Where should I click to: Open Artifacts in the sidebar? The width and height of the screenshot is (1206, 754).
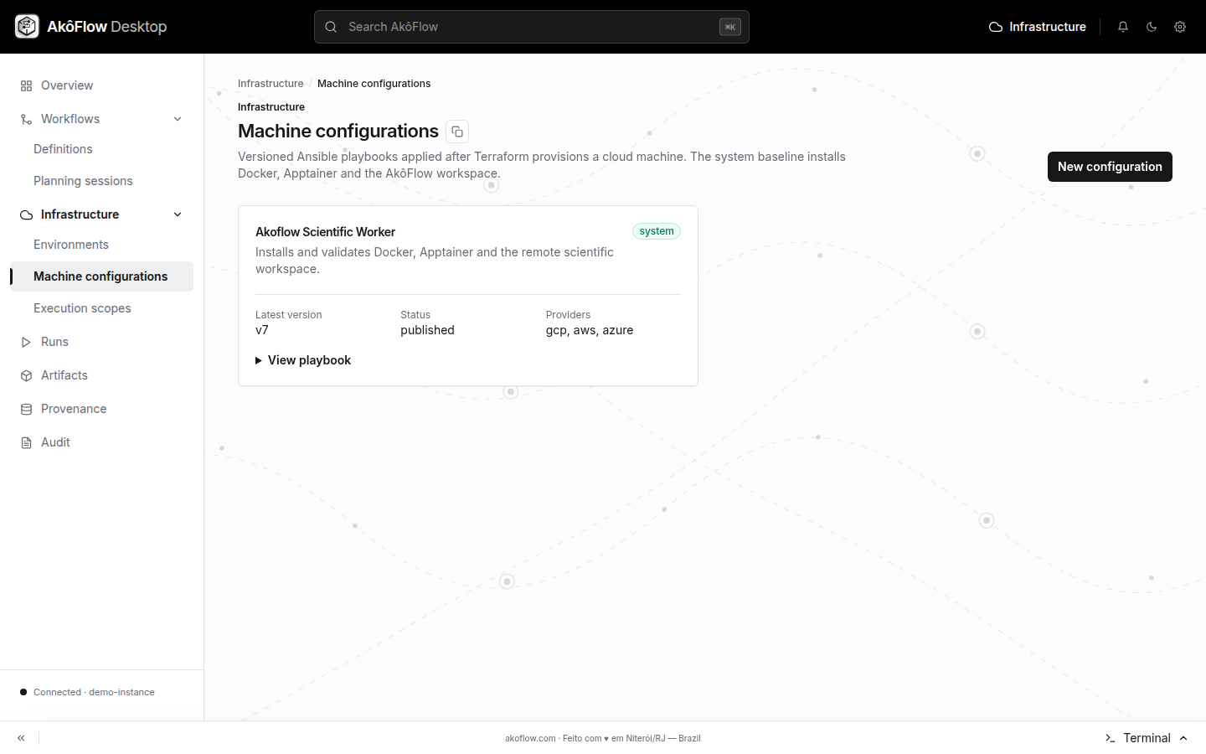coord(101,375)
